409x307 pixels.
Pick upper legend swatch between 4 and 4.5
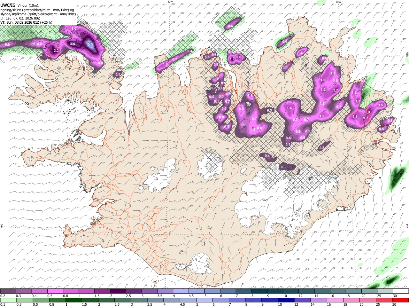180,291
